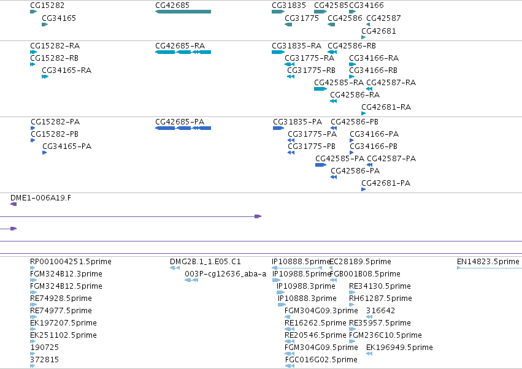The height and width of the screenshot is (369, 522).
Task: Click the CG42681 gene label
Action: point(378,31)
